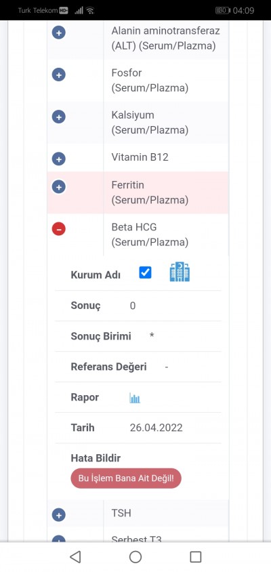Screen dimensions: 271x572
Task: Expand the Ferritin result row
Action: [x=59, y=187]
